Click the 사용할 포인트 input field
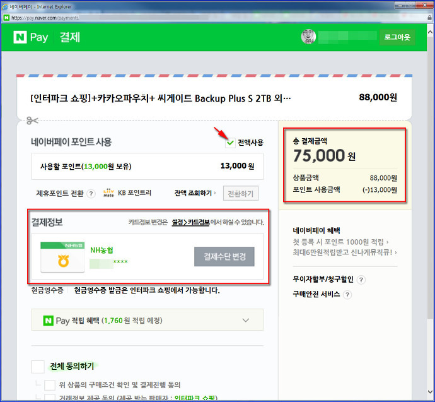The image size is (435, 402). tap(148, 167)
